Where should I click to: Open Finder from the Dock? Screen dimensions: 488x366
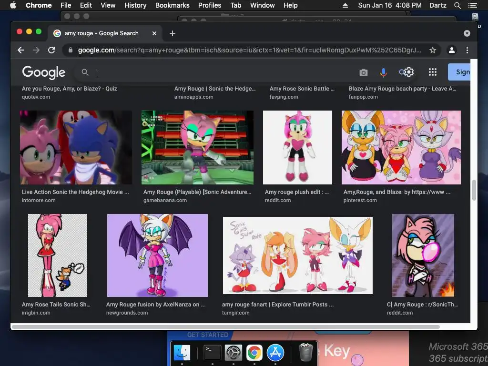pos(182,353)
